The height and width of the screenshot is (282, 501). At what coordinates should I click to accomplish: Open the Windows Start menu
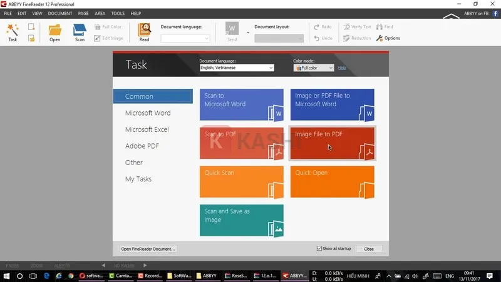click(x=6, y=276)
